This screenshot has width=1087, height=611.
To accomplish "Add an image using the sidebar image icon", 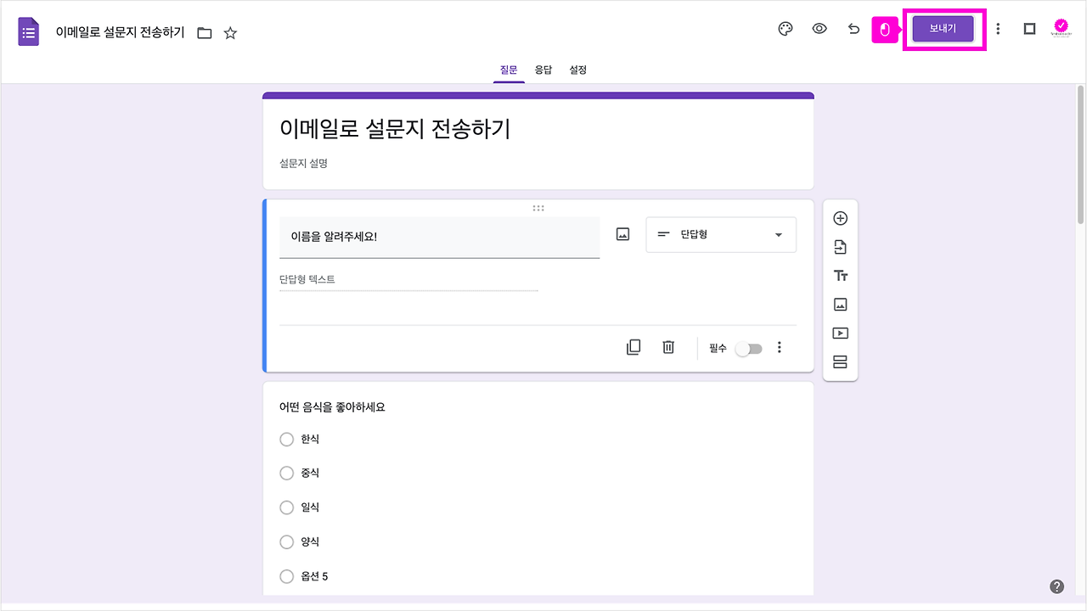I will tap(840, 305).
